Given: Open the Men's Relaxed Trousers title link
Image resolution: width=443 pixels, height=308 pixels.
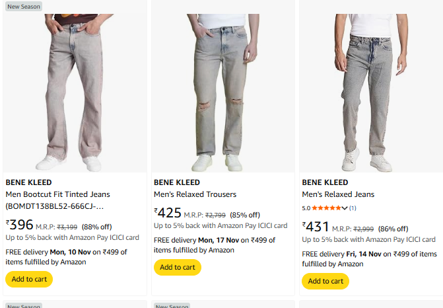Looking at the screenshot, I should [x=195, y=194].
